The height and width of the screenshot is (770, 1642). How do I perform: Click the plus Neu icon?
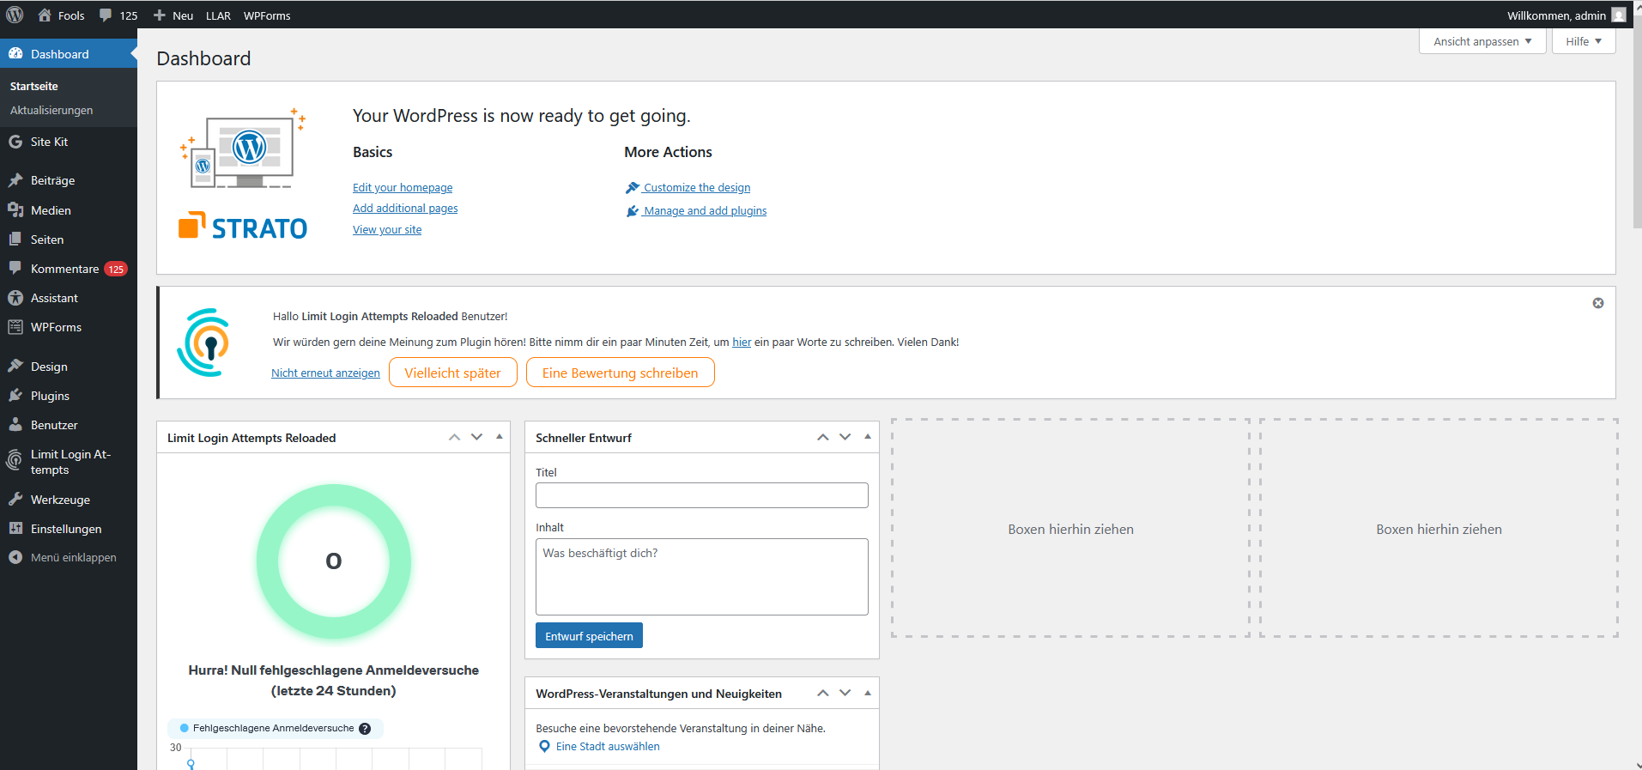coord(159,15)
